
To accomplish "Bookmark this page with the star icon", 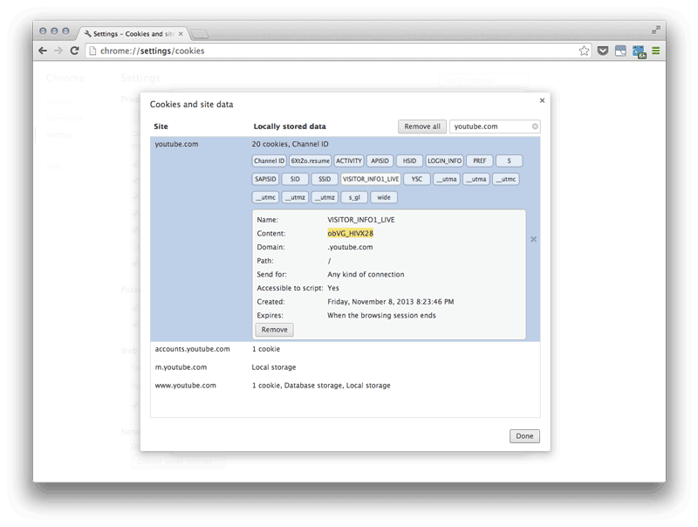I will coord(584,51).
